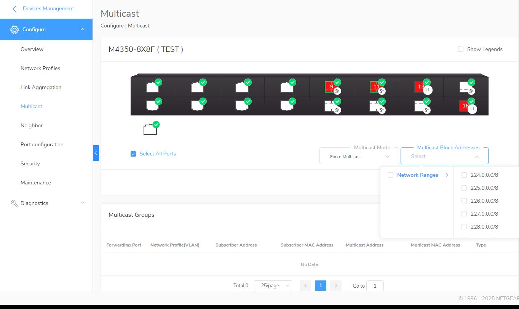Screen dimensions: 519x309
Task: Go back to Devices Management
Action: tap(48, 8)
